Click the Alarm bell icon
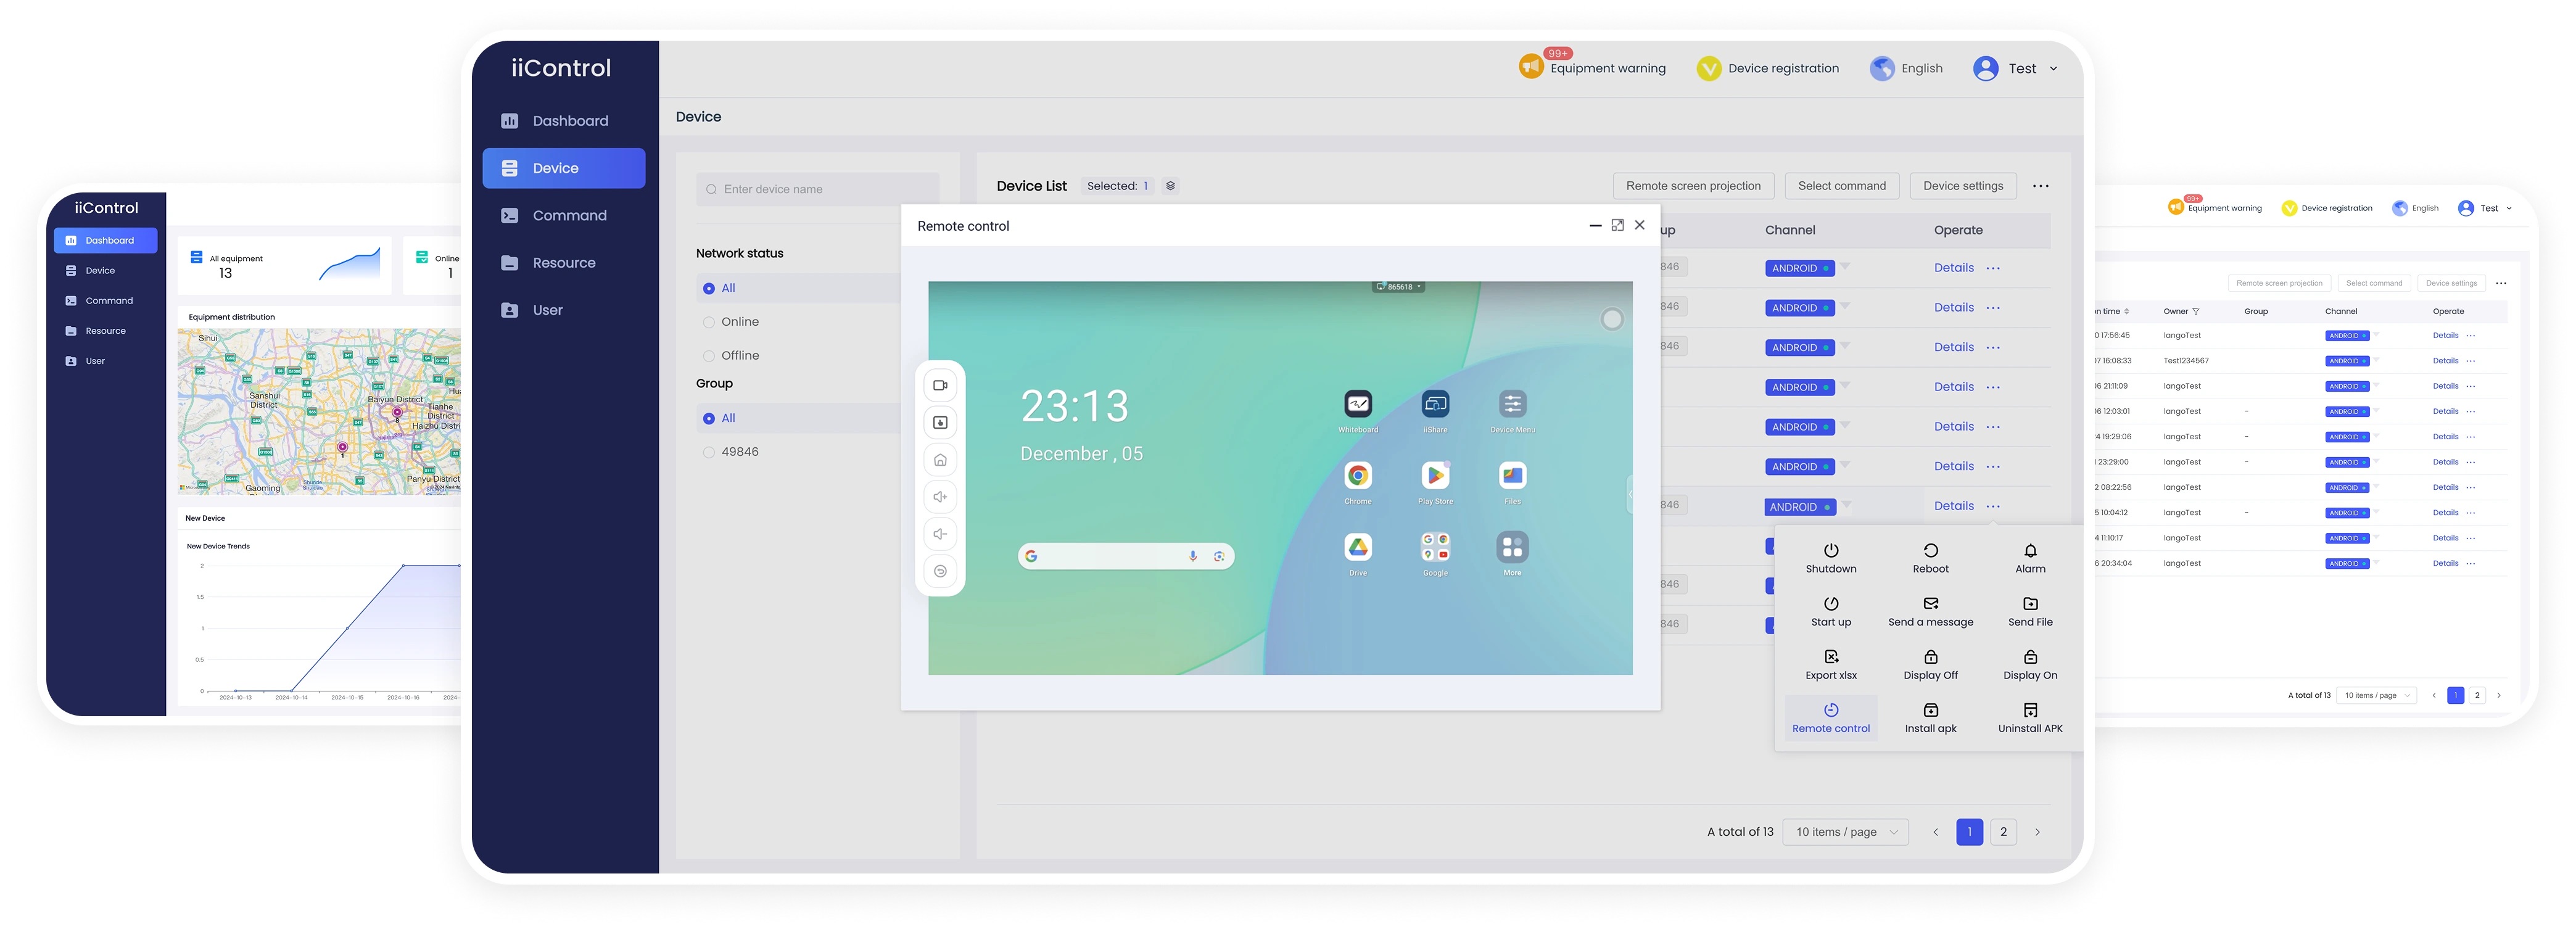Image resolution: width=2576 pixels, height=929 pixels. pos(2029,550)
